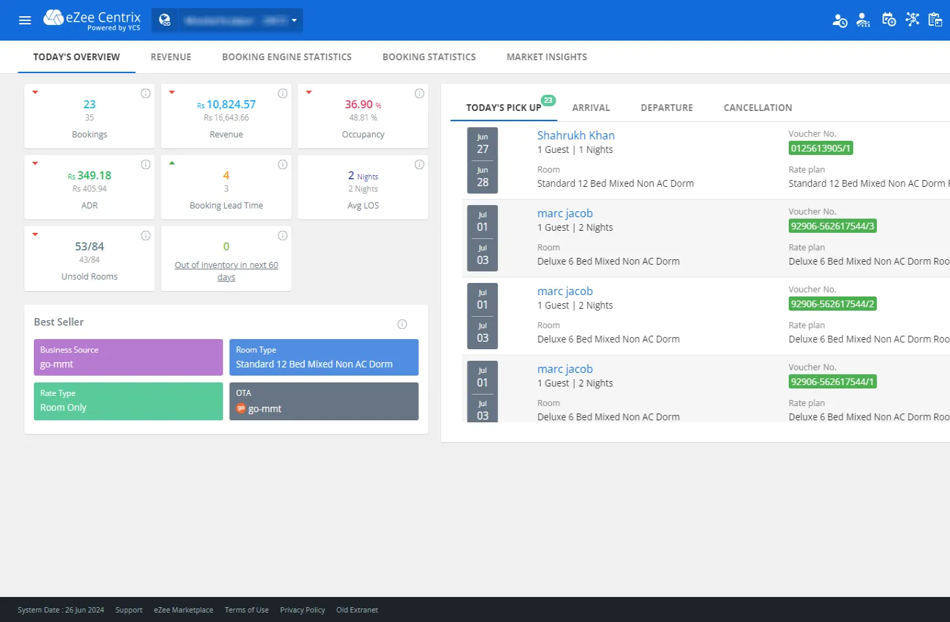Viewport: 950px width, 622px height.
Task: Expand the property selector dropdown
Action: click(294, 20)
